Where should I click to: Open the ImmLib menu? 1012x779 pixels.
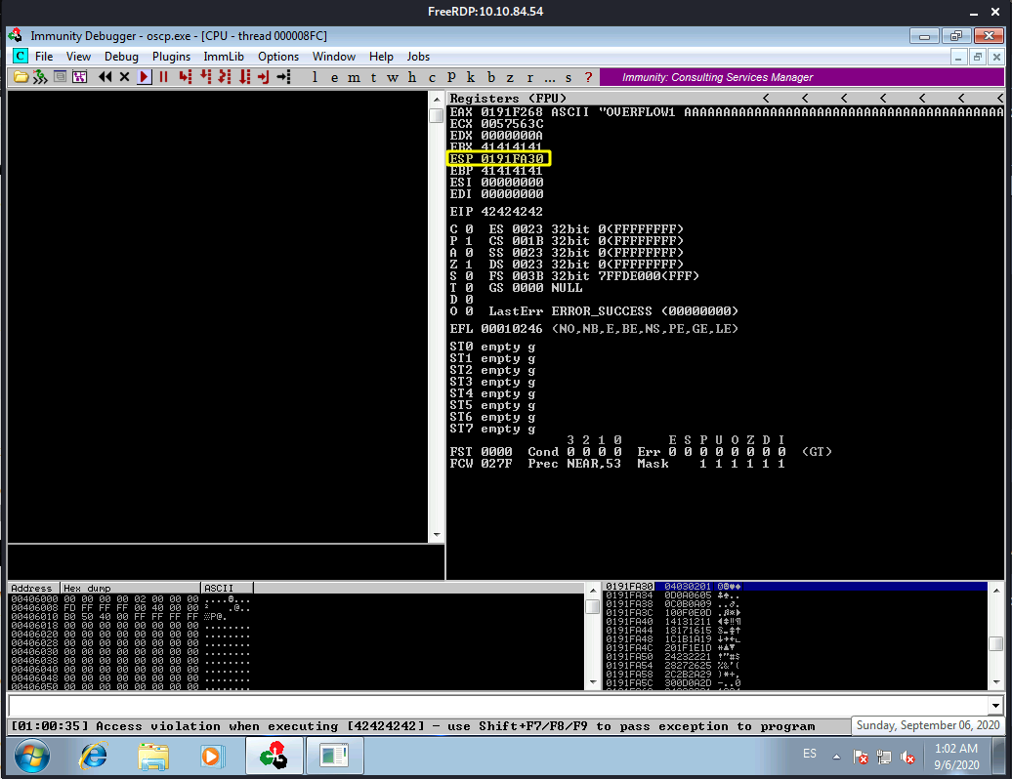224,56
